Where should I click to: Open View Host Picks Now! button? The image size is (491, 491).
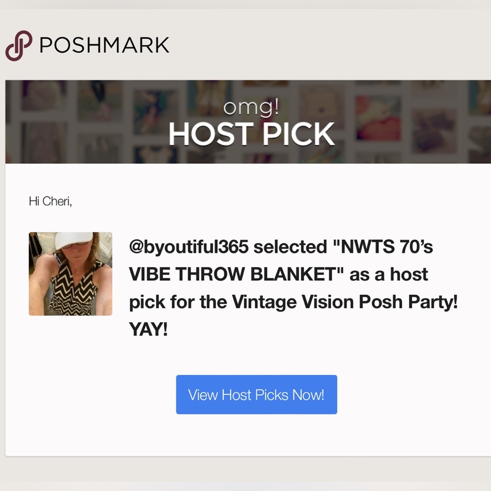point(256,395)
